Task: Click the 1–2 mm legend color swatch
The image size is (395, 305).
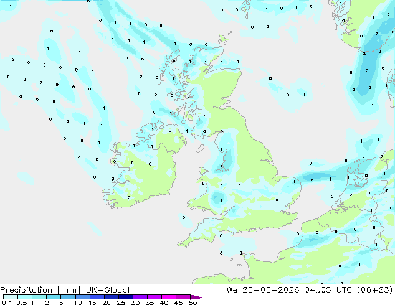Action: click(39, 297)
